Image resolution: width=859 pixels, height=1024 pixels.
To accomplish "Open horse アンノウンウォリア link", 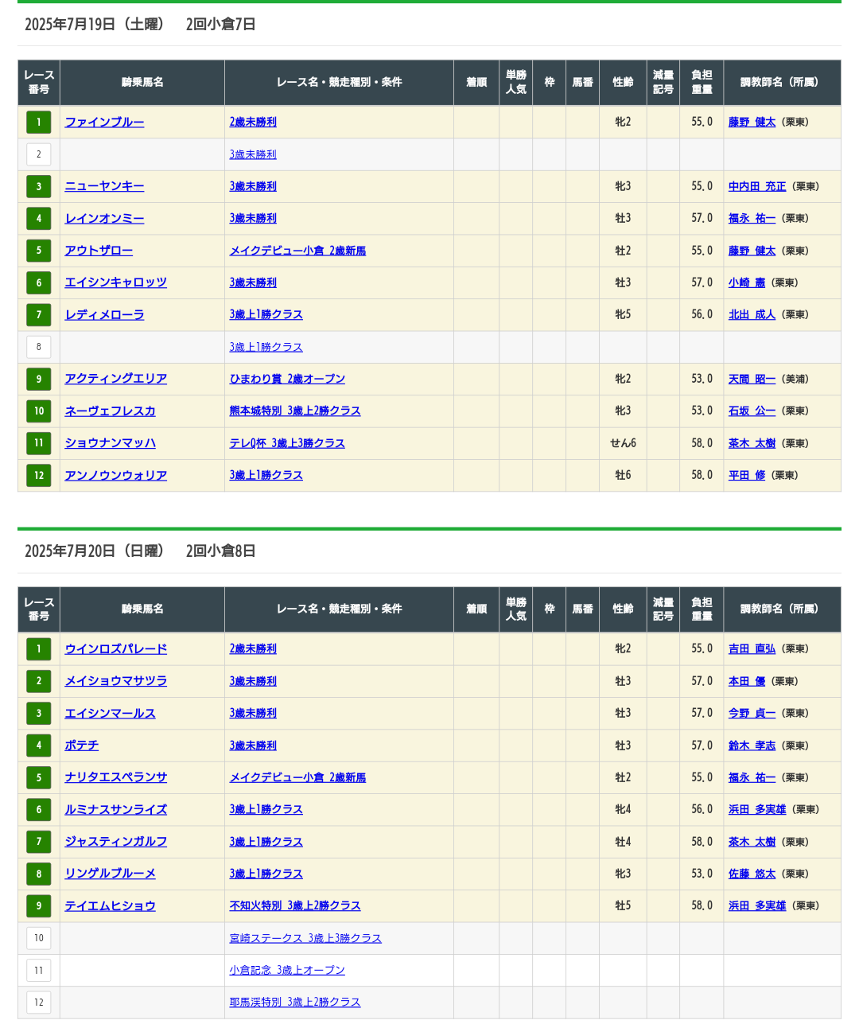I will [x=116, y=476].
